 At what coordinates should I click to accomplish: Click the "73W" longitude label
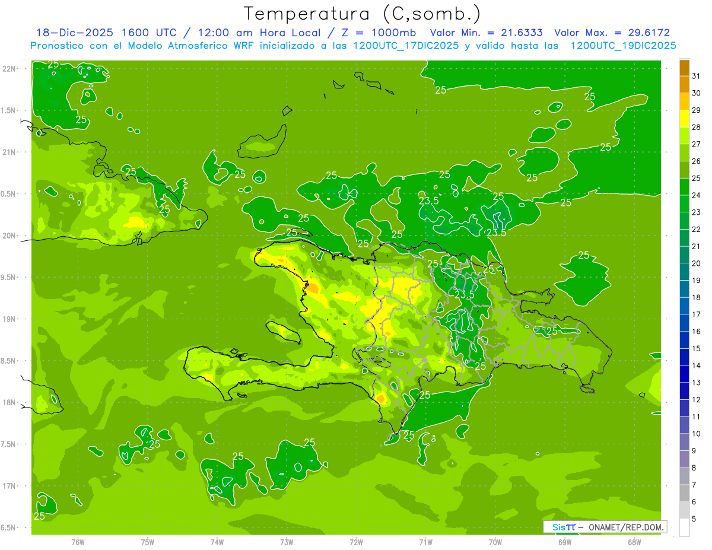287,542
